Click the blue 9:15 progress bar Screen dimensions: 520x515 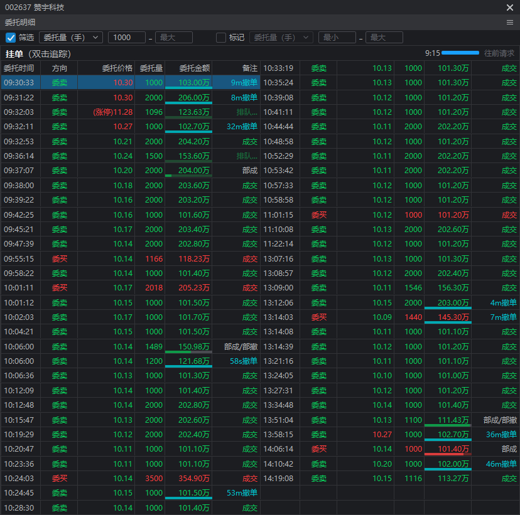pyautogui.click(x=460, y=53)
